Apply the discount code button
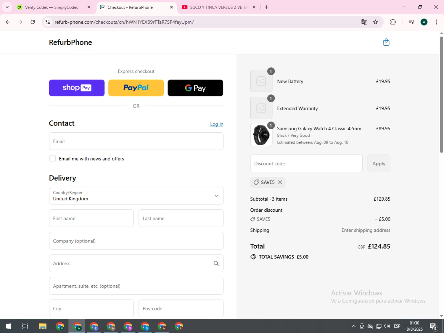Screen dimensions: 444x333 [x=379, y=163]
